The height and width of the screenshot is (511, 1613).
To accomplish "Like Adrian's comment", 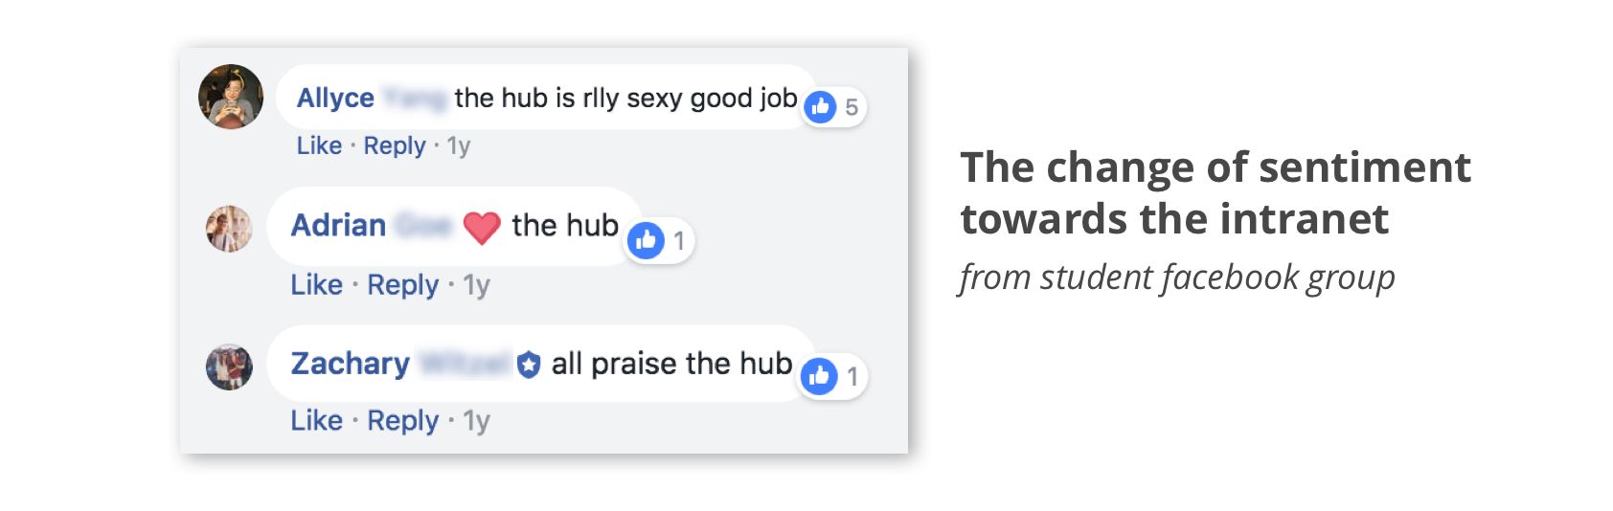I will pos(317,284).
